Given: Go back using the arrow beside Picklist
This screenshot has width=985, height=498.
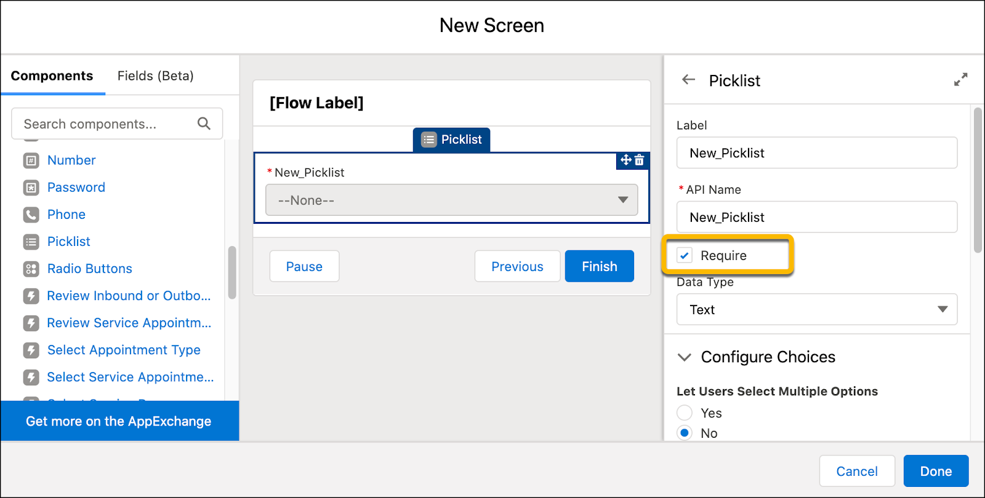Looking at the screenshot, I should click(689, 79).
